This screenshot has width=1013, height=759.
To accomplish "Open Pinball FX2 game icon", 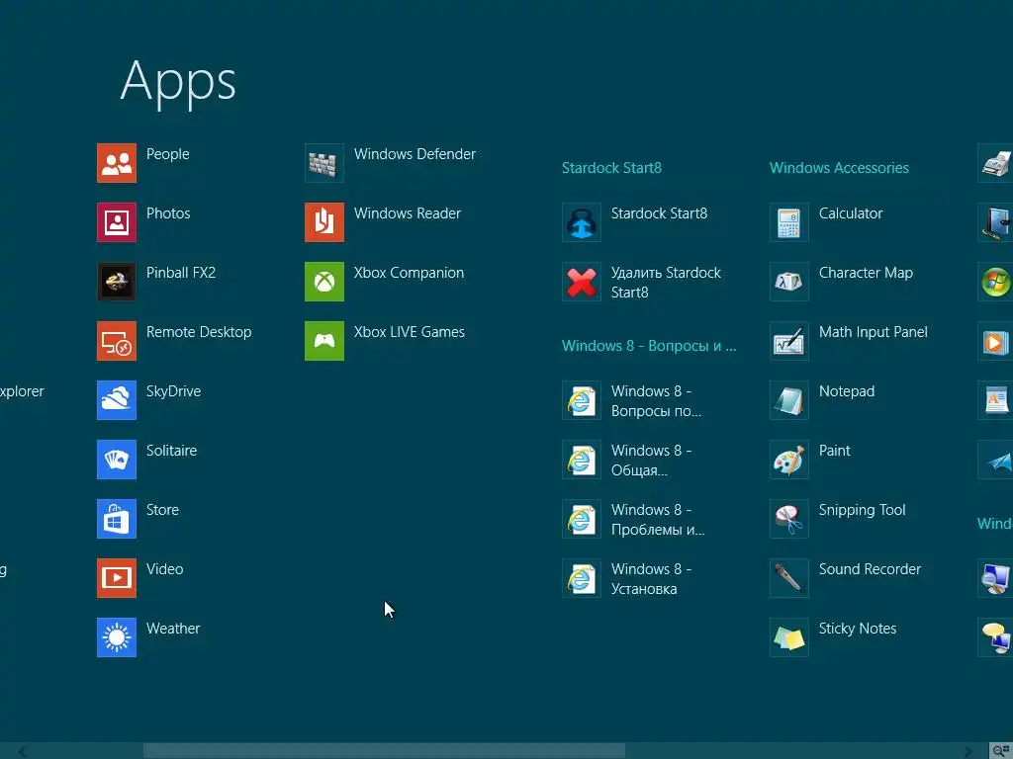I will 117,282.
